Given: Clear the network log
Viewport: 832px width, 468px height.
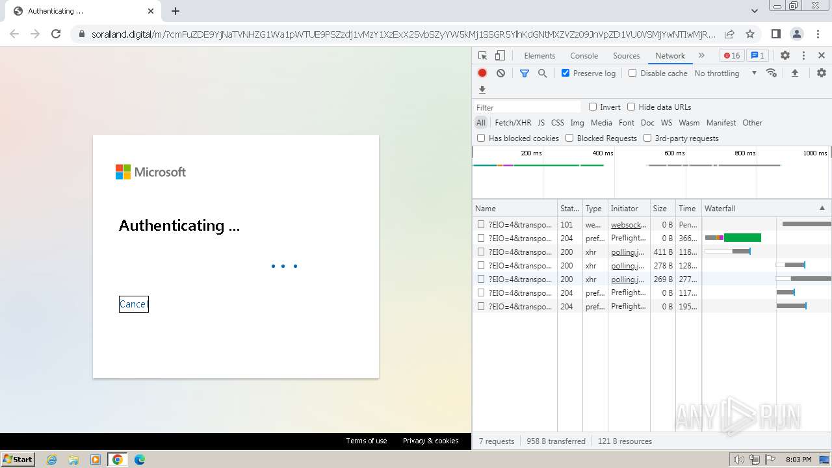Looking at the screenshot, I should (x=500, y=73).
